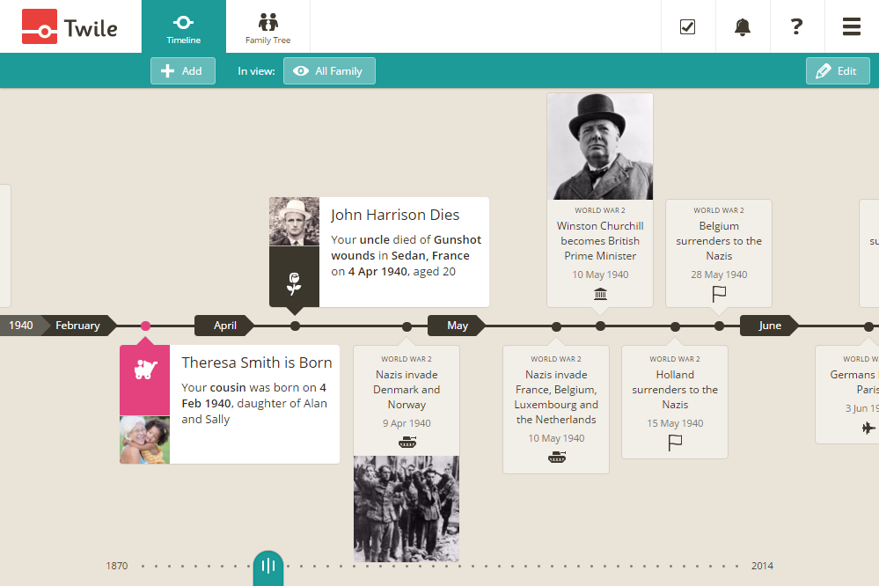This screenshot has height=586, width=879.
Task: Open the Family Tree tab
Action: pyautogui.click(x=268, y=26)
